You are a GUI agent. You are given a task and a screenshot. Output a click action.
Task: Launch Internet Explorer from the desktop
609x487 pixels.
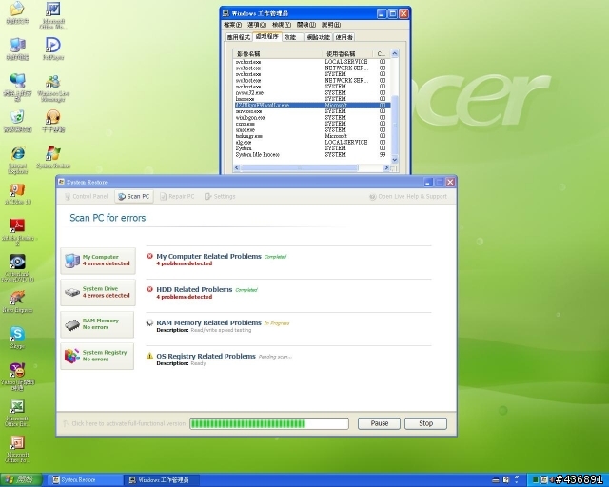(17, 160)
